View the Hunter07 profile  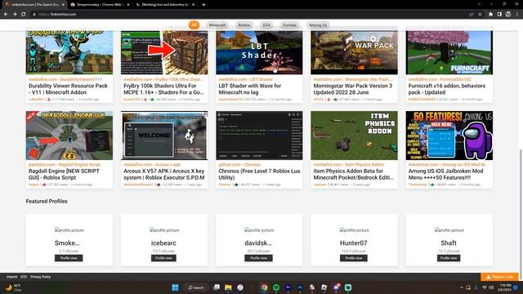354,258
